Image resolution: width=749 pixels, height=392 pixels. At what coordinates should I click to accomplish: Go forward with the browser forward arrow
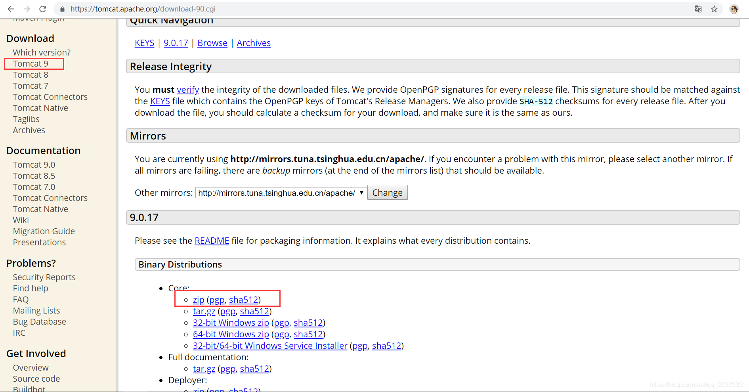click(27, 9)
